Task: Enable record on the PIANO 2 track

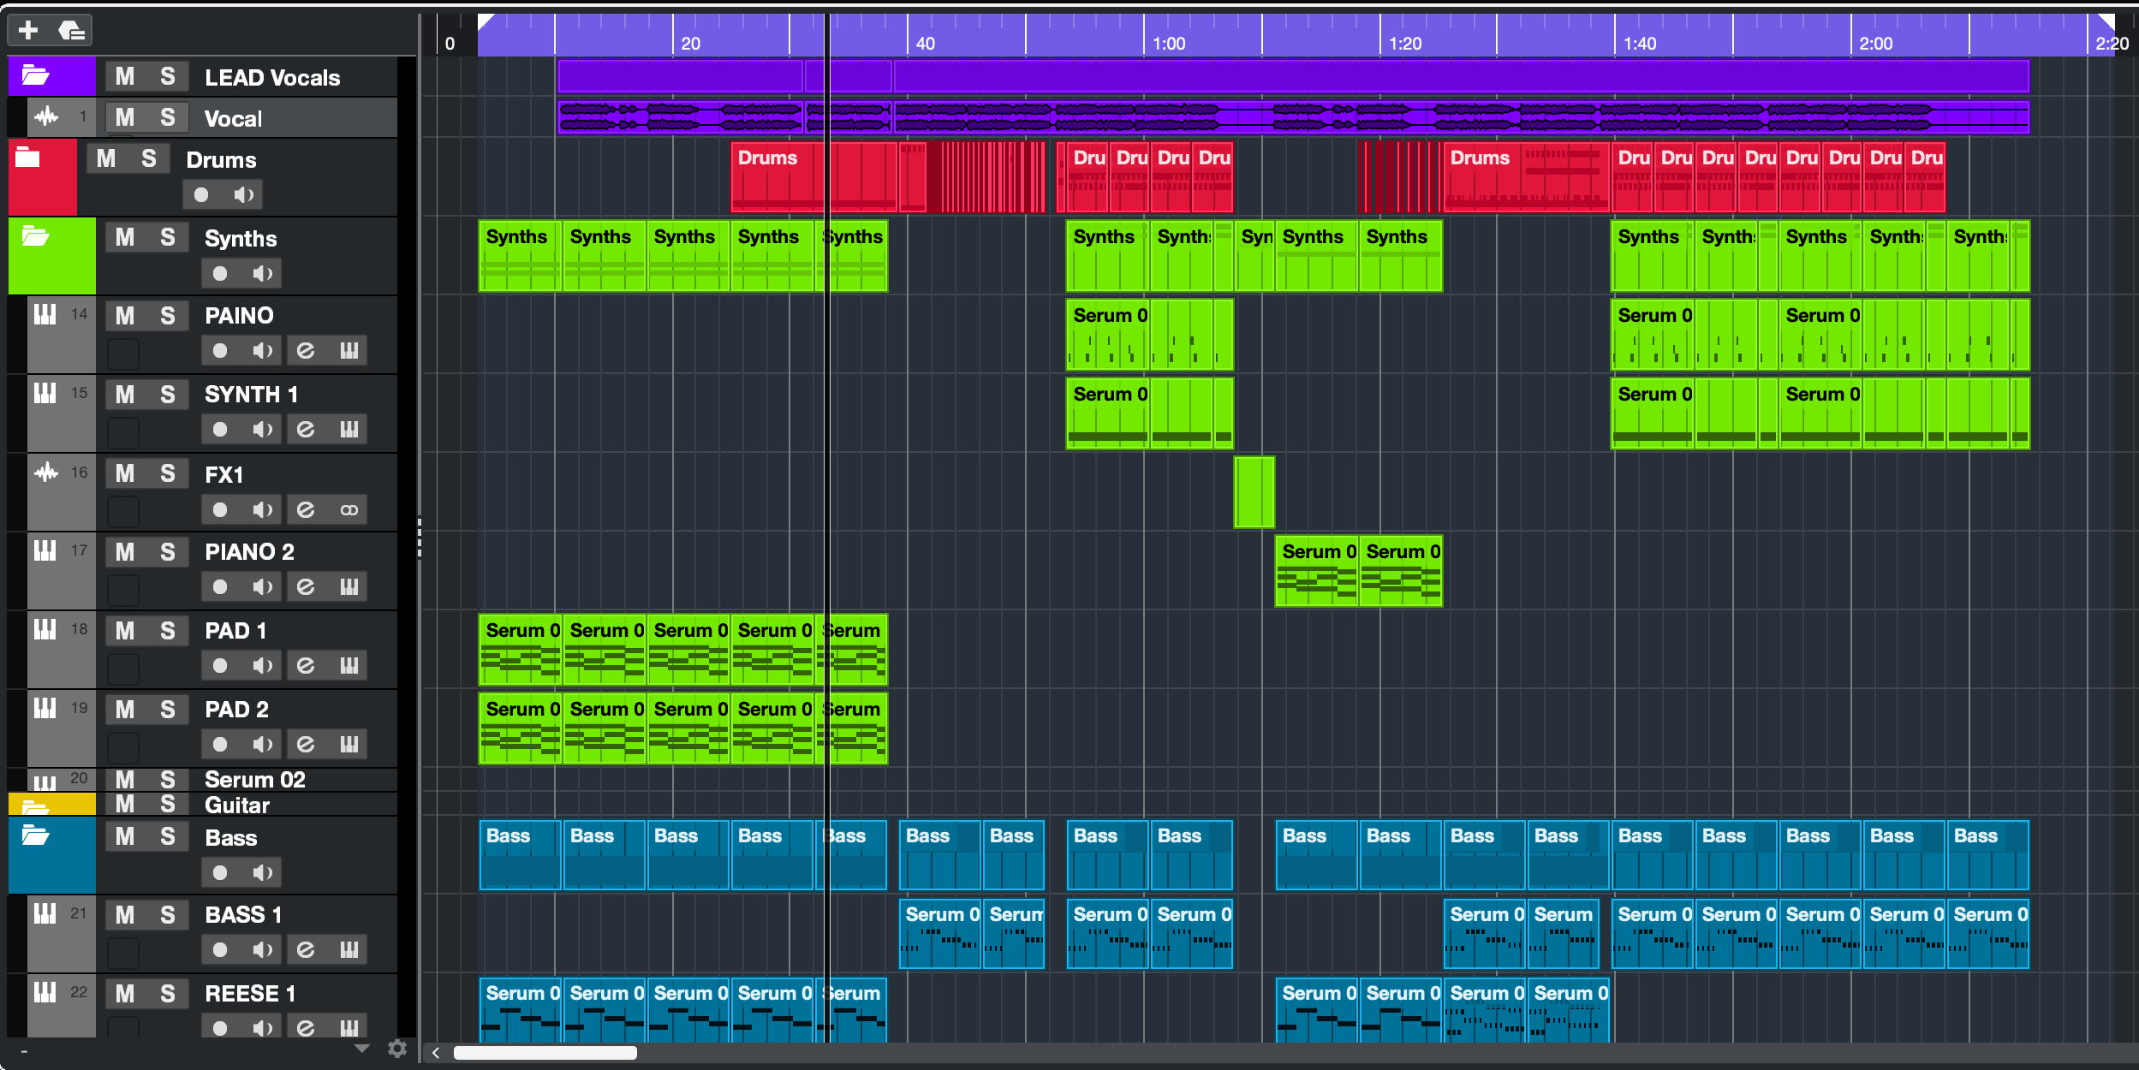Action: click(220, 587)
